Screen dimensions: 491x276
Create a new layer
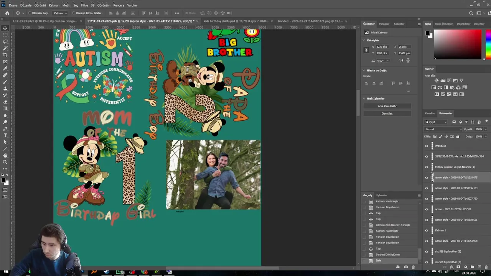[479, 267]
